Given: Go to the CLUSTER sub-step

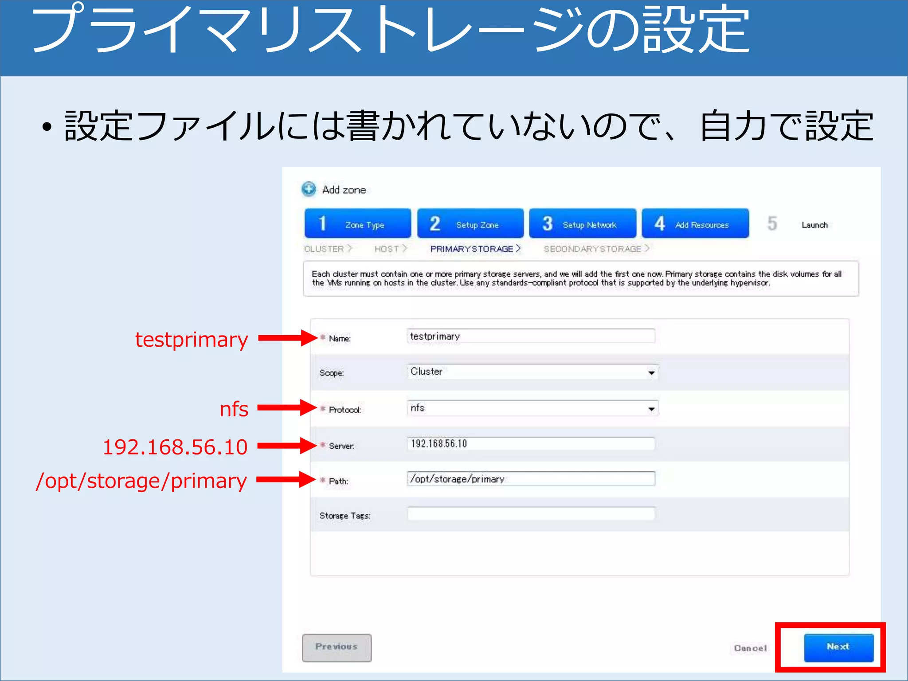Looking at the screenshot, I should 328,249.
